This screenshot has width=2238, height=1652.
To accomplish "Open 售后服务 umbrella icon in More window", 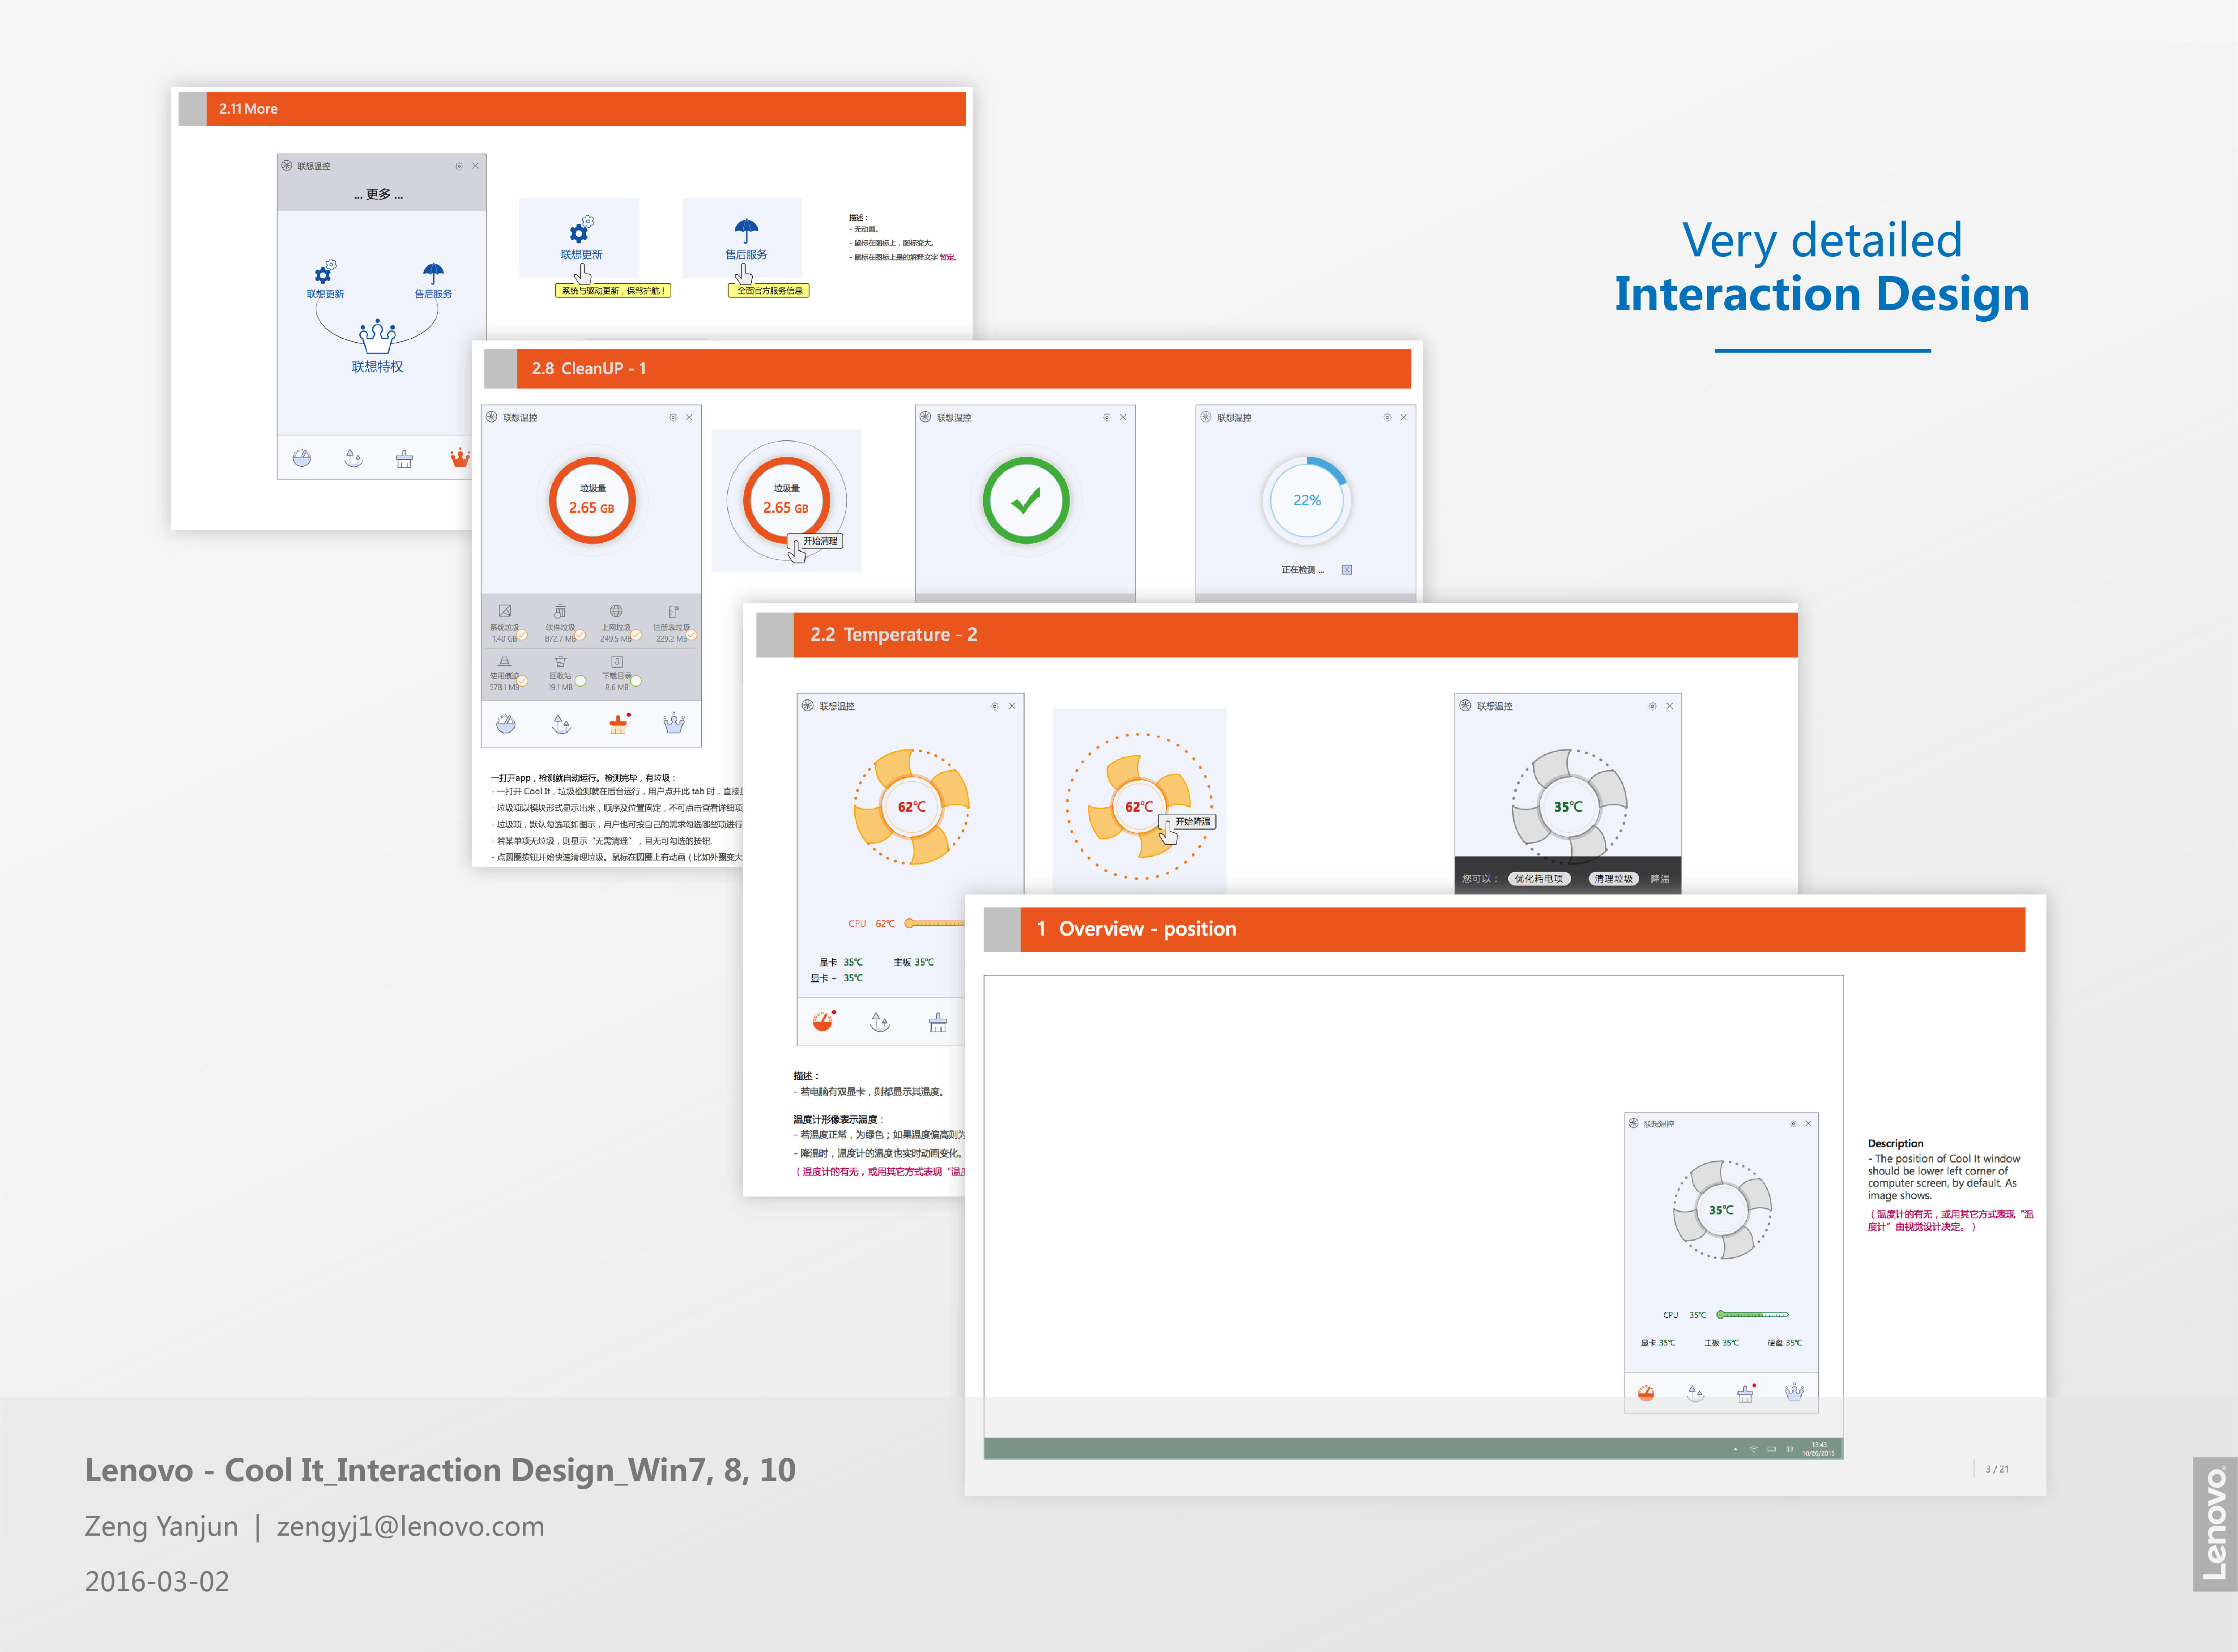I will 433,273.
